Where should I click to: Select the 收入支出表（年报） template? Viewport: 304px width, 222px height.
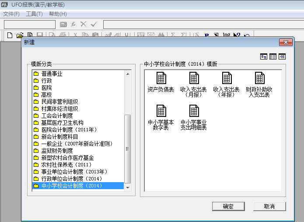pyautogui.click(x=227, y=79)
